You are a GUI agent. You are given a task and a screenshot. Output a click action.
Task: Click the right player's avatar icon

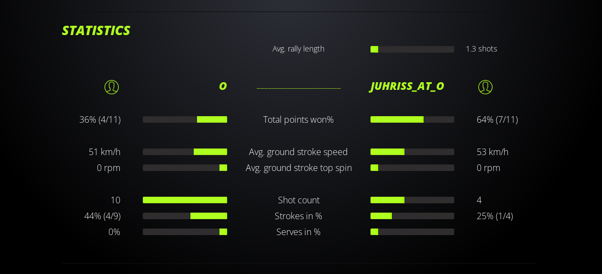coord(485,87)
